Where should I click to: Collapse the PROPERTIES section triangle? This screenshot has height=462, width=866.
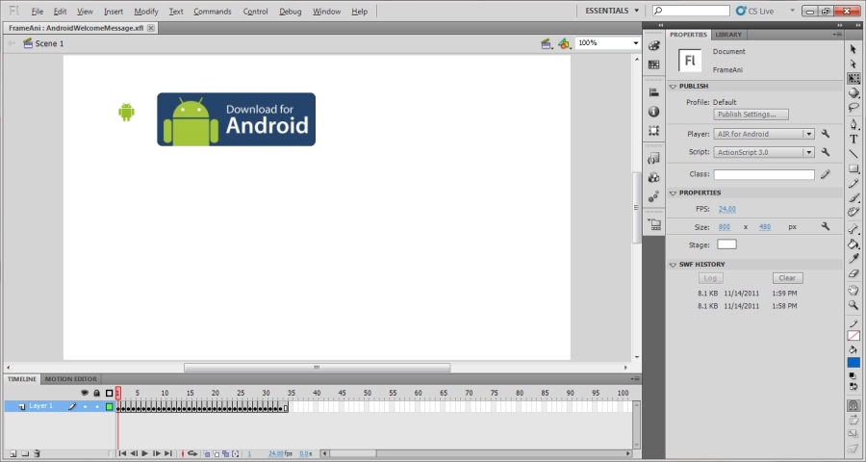pos(673,193)
